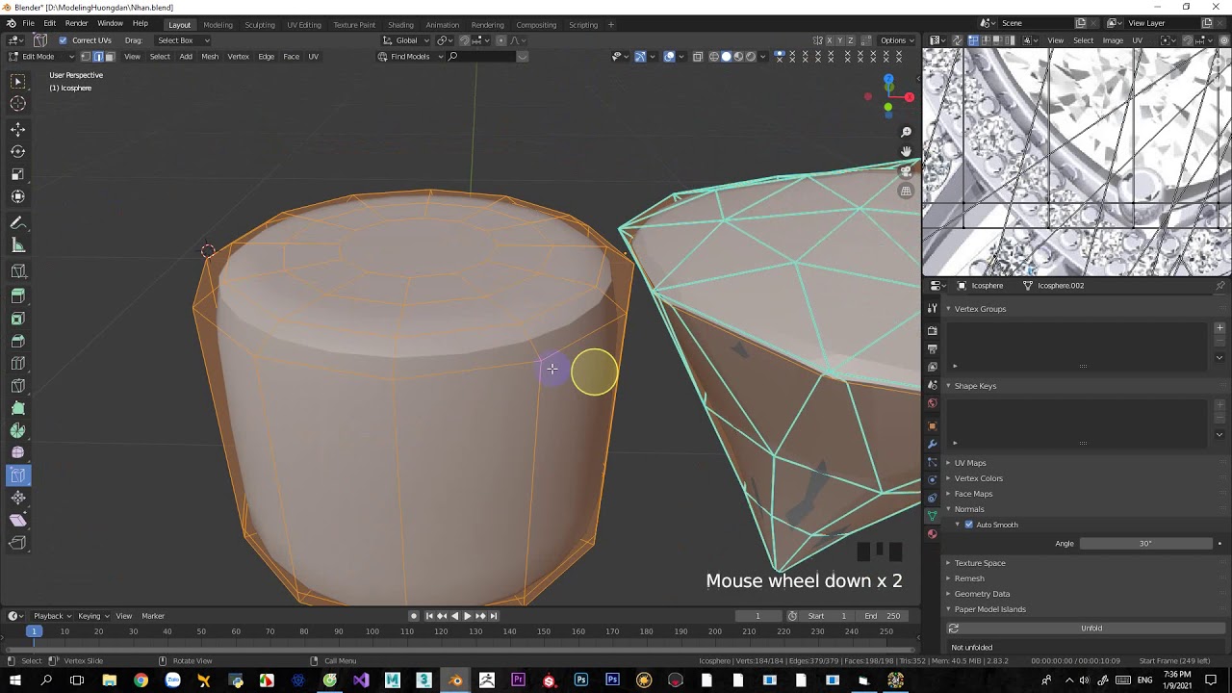
Task: Jump to the timeline end frame
Action: 494,616
